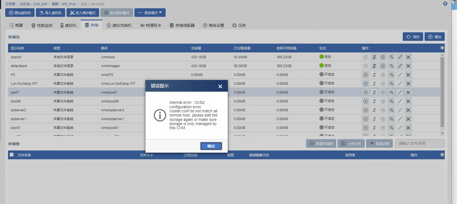
Task: Open help question mark icon
Action: 445,4
